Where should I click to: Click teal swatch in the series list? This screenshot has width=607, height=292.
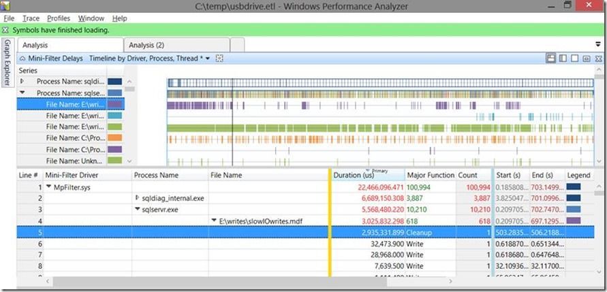point(115,115)
